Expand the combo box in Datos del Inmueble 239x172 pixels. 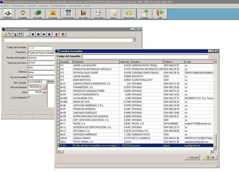pos(134,40)
